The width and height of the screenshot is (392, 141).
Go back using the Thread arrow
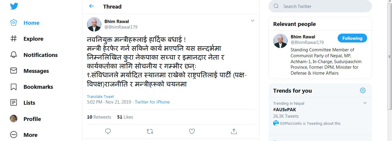click(x=91, y=6)
